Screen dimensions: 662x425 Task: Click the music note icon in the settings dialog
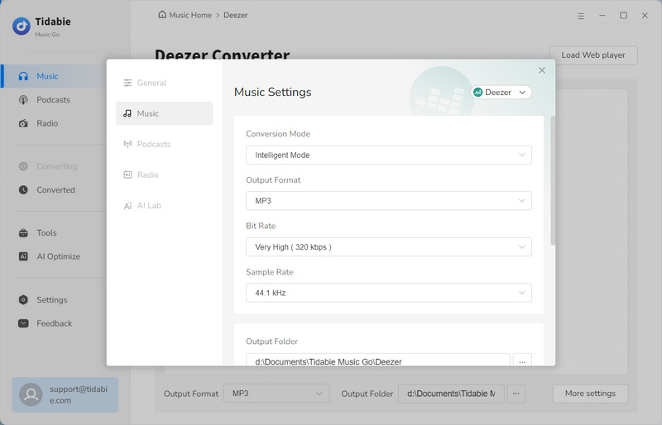[x=127, y=113]
